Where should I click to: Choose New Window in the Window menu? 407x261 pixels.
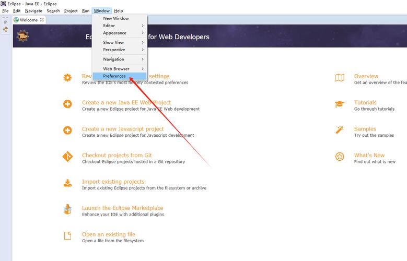[115, 18]
